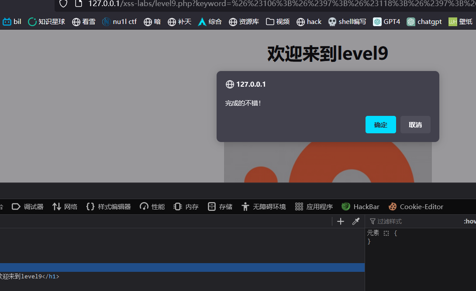476x291 pixels.
Task: Expand the 视频 bookmark folder
Action: coord(278,21)
